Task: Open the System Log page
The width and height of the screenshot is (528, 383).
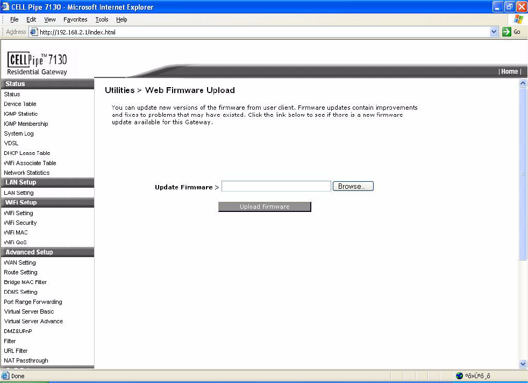Action: tap(19, 134)
